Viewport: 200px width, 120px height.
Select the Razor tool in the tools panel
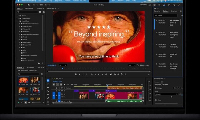pos(48,91)
